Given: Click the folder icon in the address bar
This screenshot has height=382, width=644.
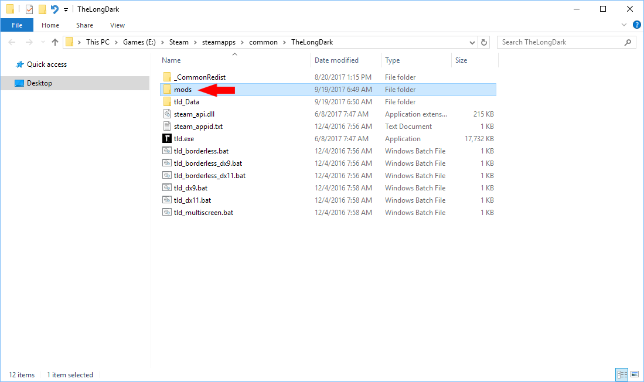Looking at the screenshot, I should (69, 42).
